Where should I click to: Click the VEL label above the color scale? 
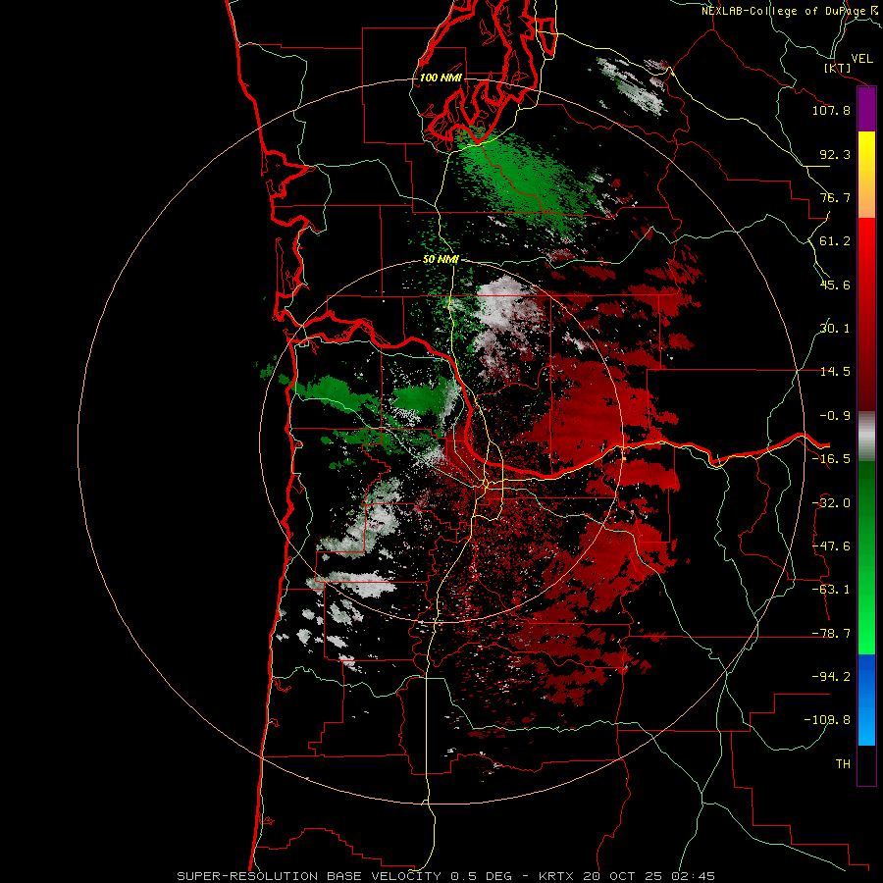coord(861,59)
